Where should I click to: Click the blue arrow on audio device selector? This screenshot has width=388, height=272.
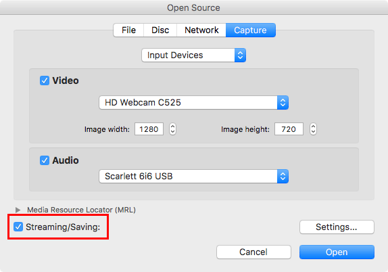coord(283,176)
